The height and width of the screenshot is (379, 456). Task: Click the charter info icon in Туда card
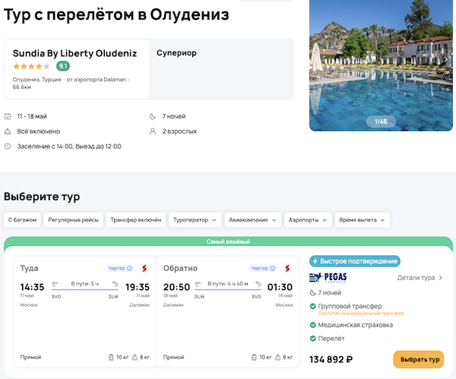(130, 268)
